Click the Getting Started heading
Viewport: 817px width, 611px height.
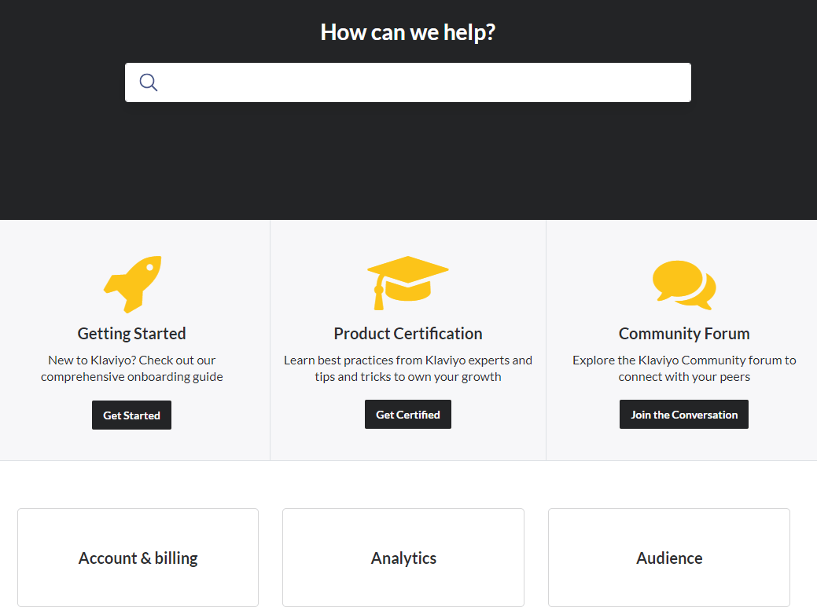[x=132, y=334]
